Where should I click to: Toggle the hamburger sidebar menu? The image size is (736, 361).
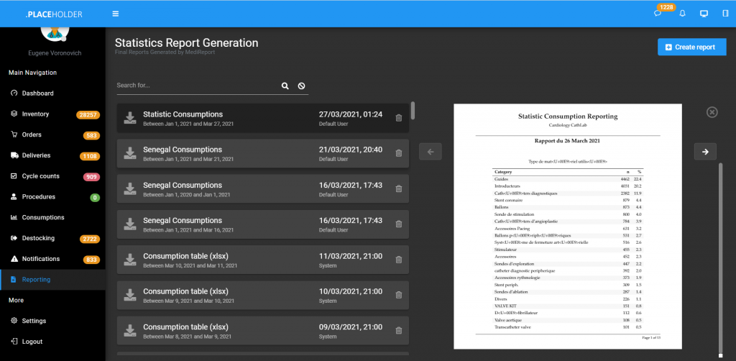116,14
